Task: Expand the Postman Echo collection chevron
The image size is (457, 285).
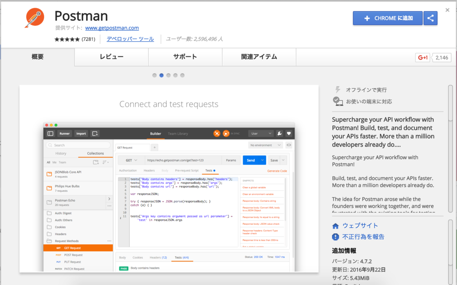Action: 109,199
